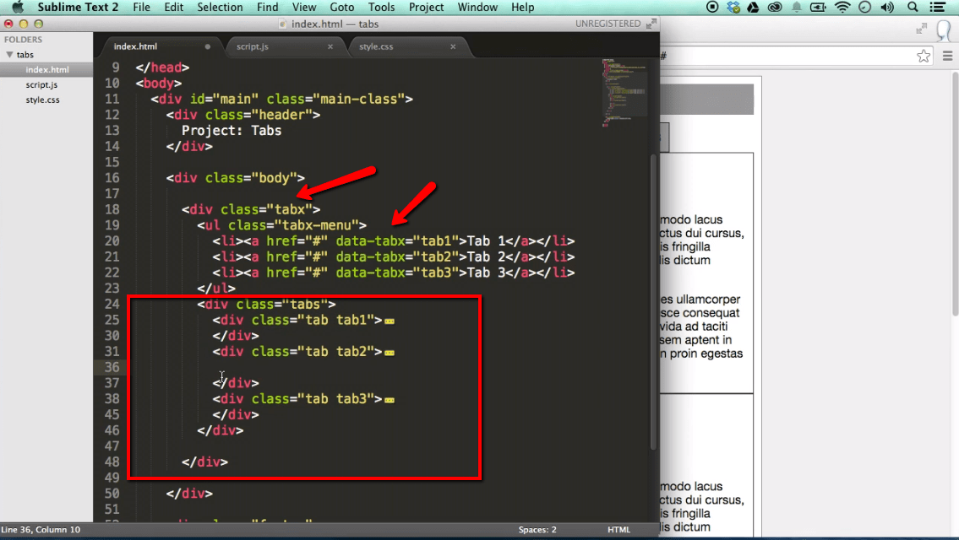Click the notifications bell in the menu bar
959x540 pixels.
797,8
